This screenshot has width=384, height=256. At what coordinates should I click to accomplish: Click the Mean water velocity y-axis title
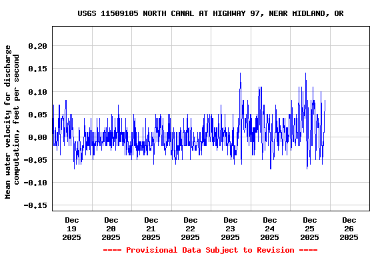[12, 122]
